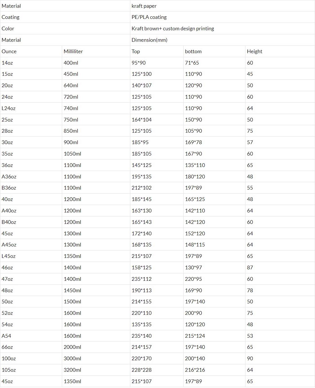Screen dimensions: 315x388
Task: Click the "B40oz" size cell
Action: click(x=9, y=222)
